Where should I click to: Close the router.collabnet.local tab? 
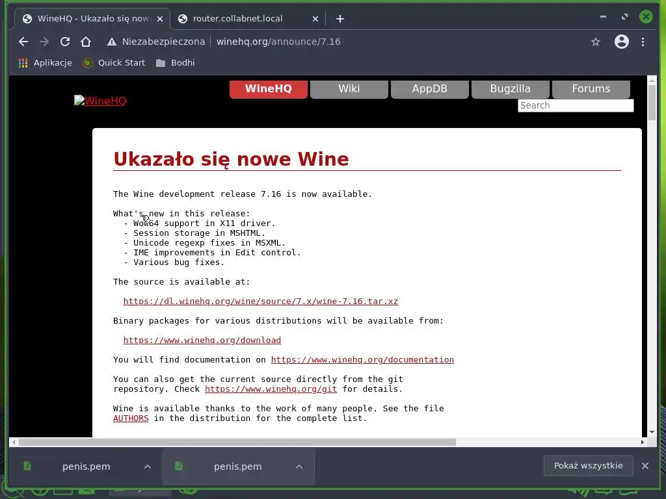[x=315, y=19]
